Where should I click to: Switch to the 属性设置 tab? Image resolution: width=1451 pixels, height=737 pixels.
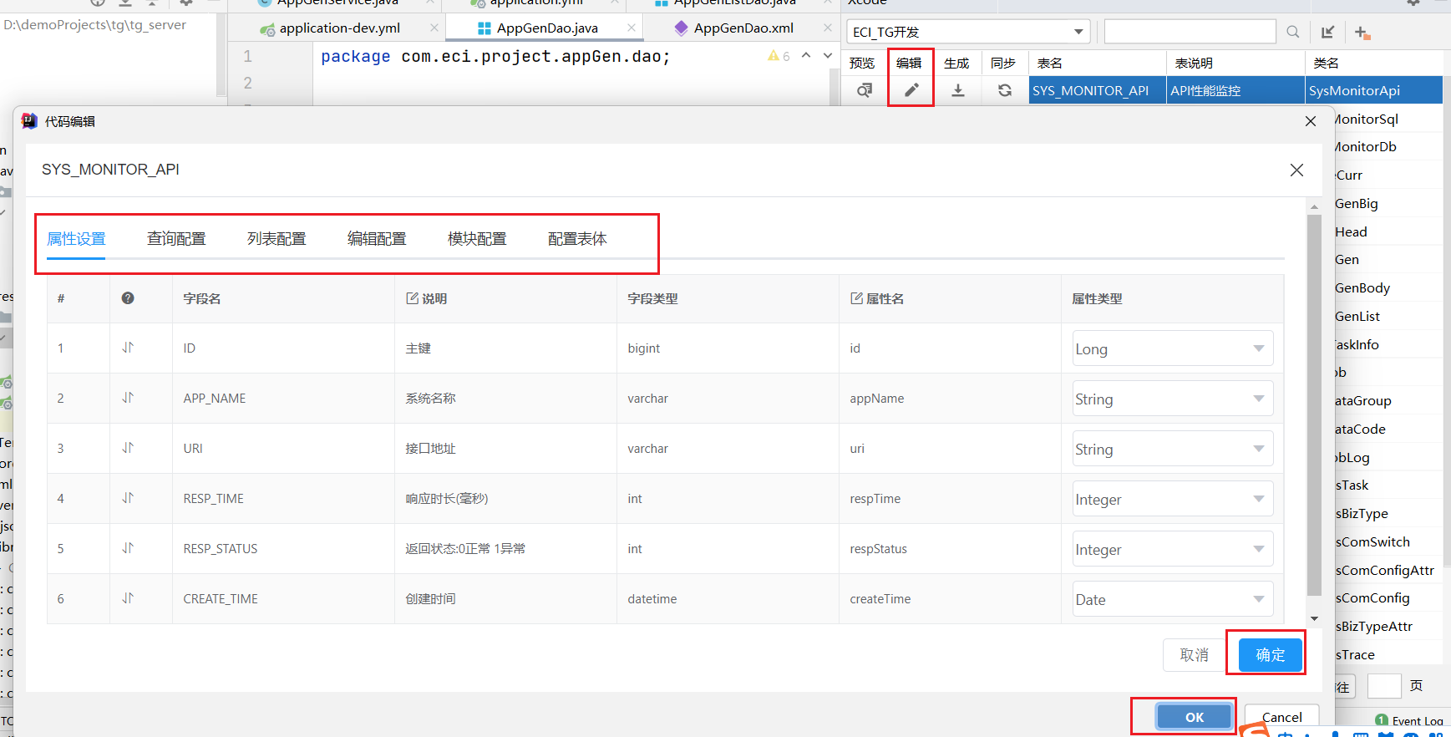pos(76,239)
